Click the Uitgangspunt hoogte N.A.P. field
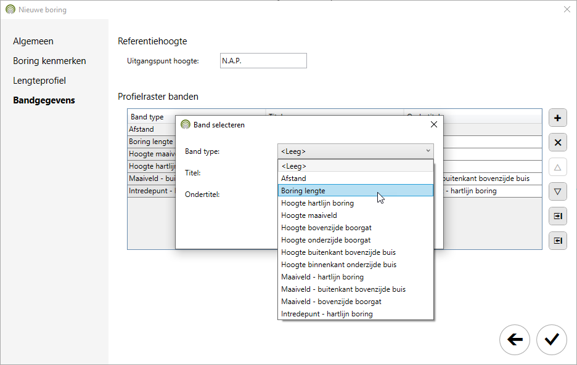Image resolution: width=577 pixels, height=365 pixels. click(x=263, y=61)
